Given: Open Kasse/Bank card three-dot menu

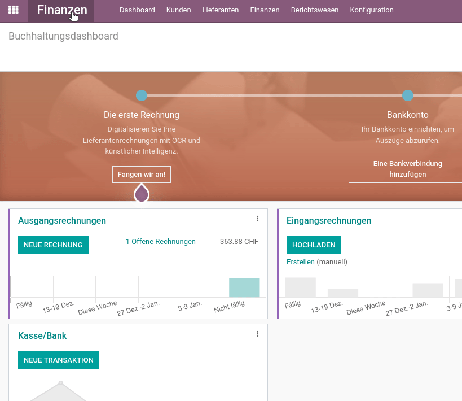Looking at the screenshot, I should coord(257,334).
